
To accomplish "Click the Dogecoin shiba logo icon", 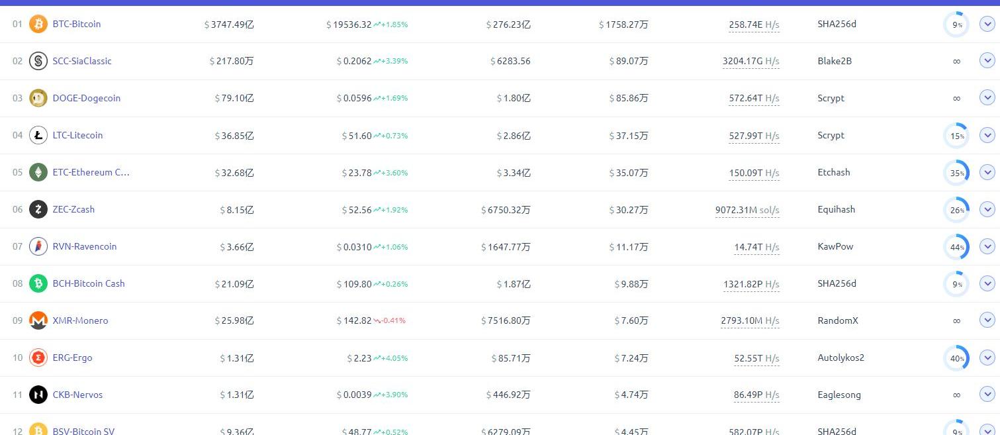I will (38, 99).
